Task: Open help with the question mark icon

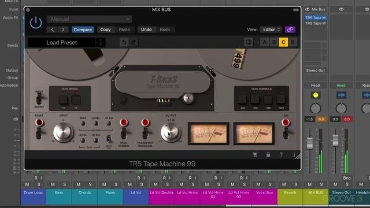Action: point(281,155)
